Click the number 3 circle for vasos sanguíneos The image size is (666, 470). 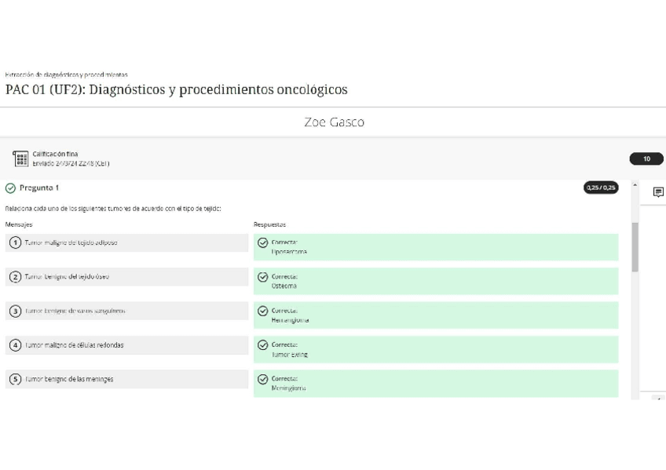[x=15, y=311]
